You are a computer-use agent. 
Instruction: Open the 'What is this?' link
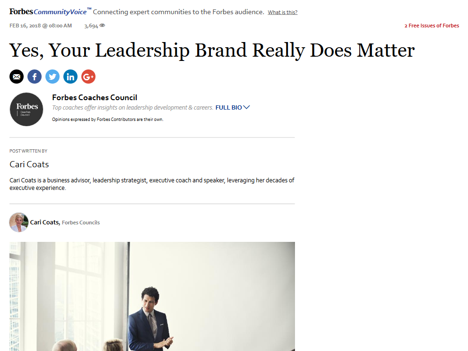tap(283, 12)
